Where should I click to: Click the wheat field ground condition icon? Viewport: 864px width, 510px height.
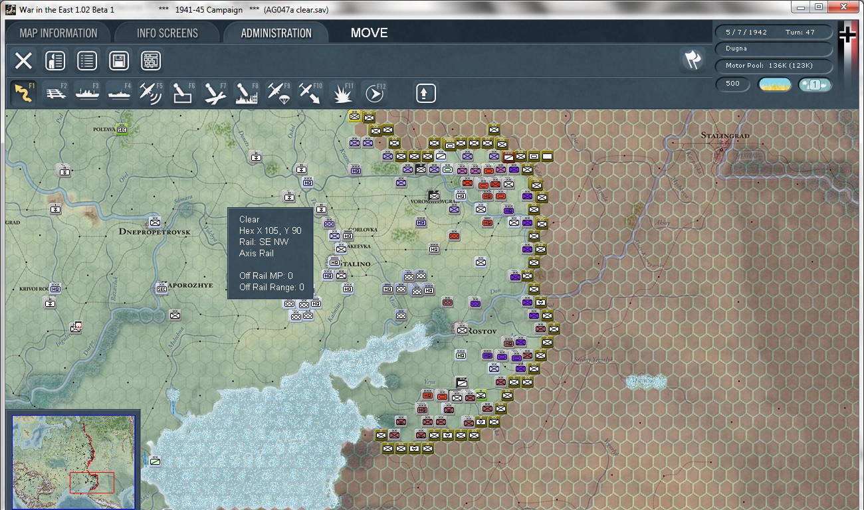[775, 84]
